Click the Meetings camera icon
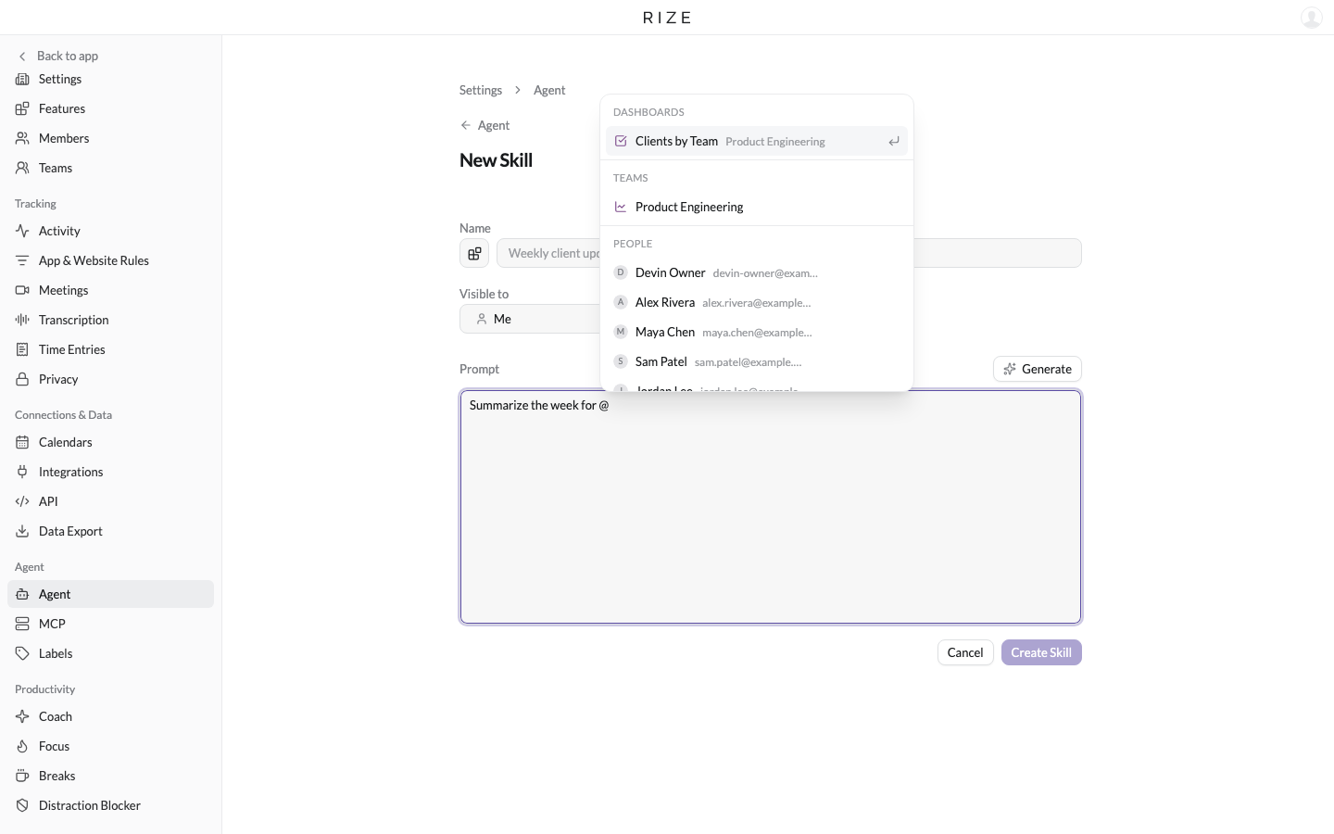The width and height of the screenshot is (1334, 834). coord(22,290)
